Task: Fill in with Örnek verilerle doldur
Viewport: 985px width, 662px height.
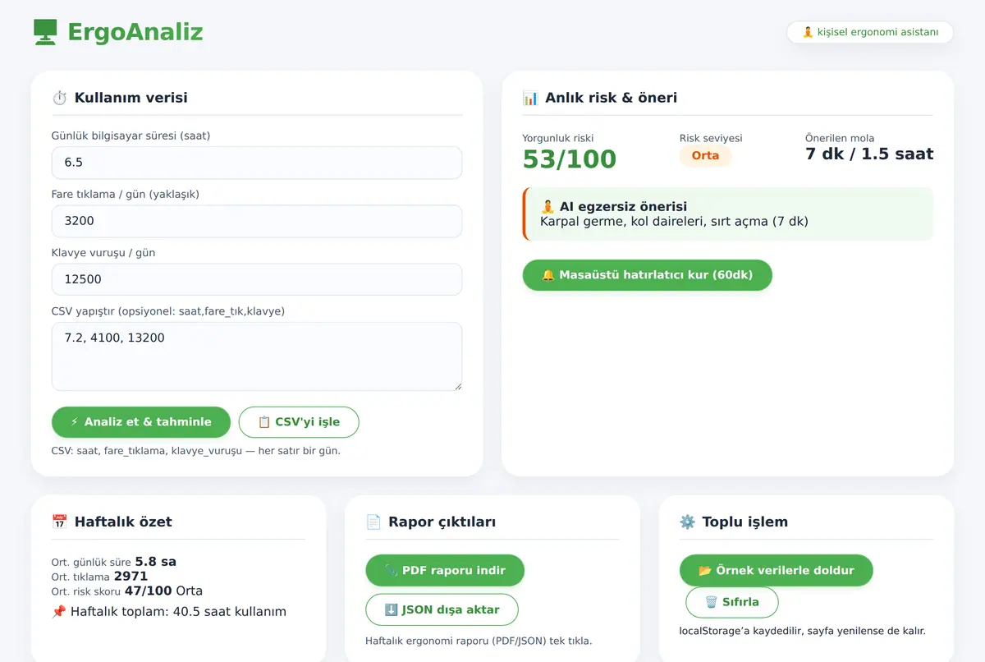Action: pyautogui.click(x=777, y=570)
